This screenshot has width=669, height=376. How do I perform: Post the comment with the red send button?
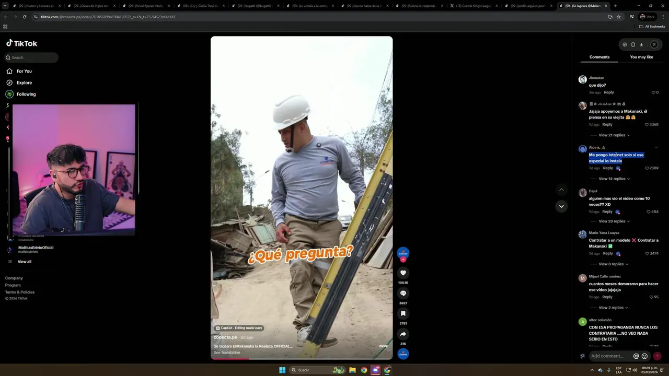(658, 356)
